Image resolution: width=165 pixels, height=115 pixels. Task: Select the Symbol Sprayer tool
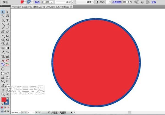pos(3,56)
